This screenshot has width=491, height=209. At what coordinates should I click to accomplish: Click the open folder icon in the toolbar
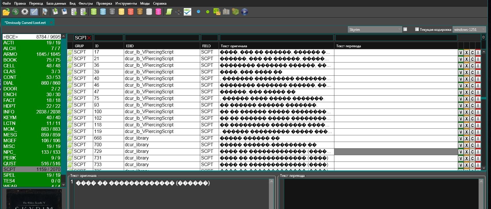[6, 12]
